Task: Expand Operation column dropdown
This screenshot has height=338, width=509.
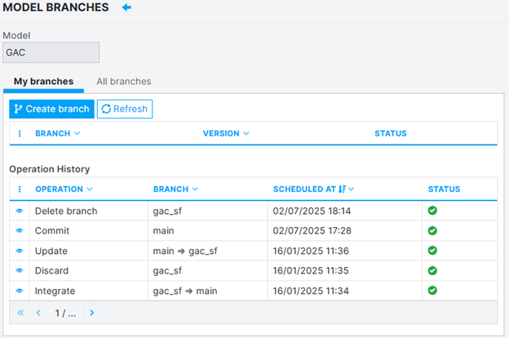Action: [90, 189]
